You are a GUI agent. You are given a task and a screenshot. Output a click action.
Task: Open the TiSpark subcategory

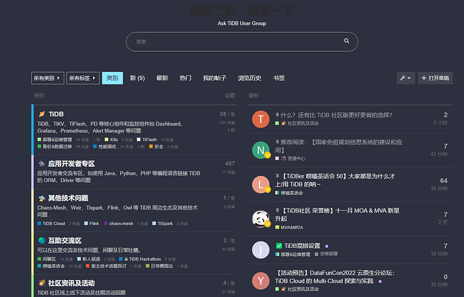(163, 224)
